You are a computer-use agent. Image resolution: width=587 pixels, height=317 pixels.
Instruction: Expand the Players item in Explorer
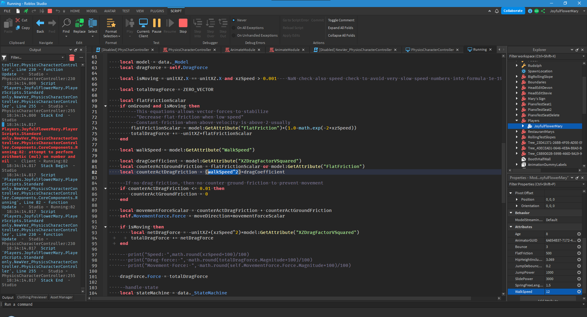tap(517, 120)
